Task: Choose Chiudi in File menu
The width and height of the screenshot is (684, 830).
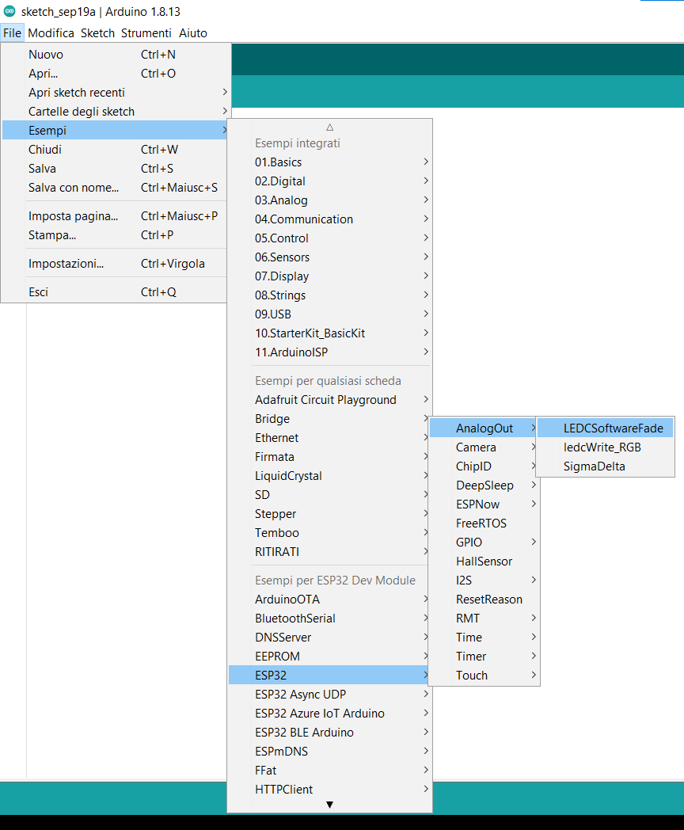Action: (116, 150)
